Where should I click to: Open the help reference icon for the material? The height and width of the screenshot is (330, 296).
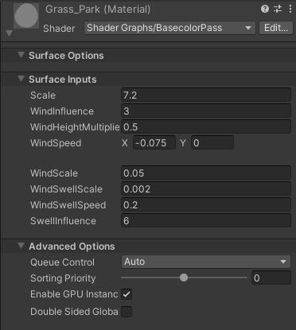tap(264, 9)
